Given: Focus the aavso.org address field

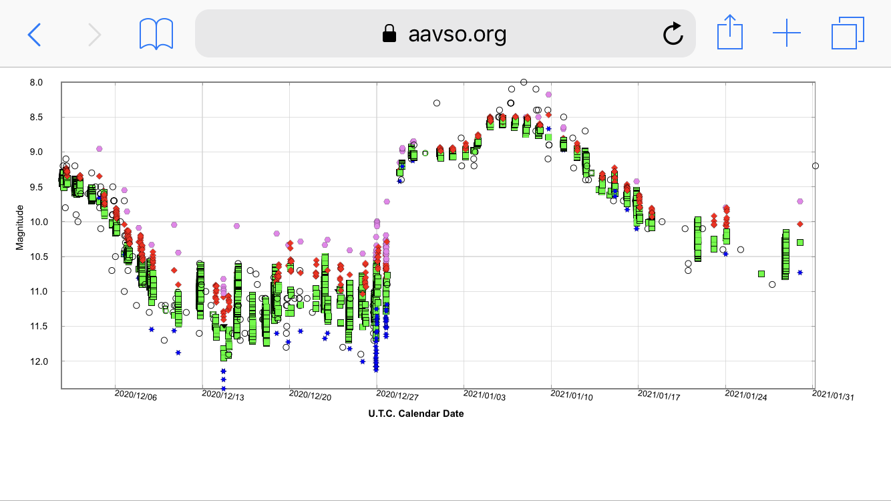Looking at the screenshot, I should 457,33.
